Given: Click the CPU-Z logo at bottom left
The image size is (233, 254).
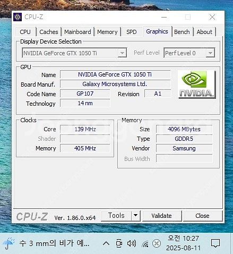Looking at the screenshot, I should click(x=32, y=216).
